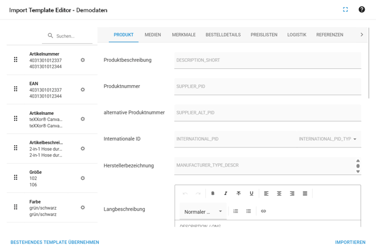Image resolution: width=376 pixels, height=250 pixels.
Task: Open settings gear for Artikelnummer column
Action: (x=82, y=60)
